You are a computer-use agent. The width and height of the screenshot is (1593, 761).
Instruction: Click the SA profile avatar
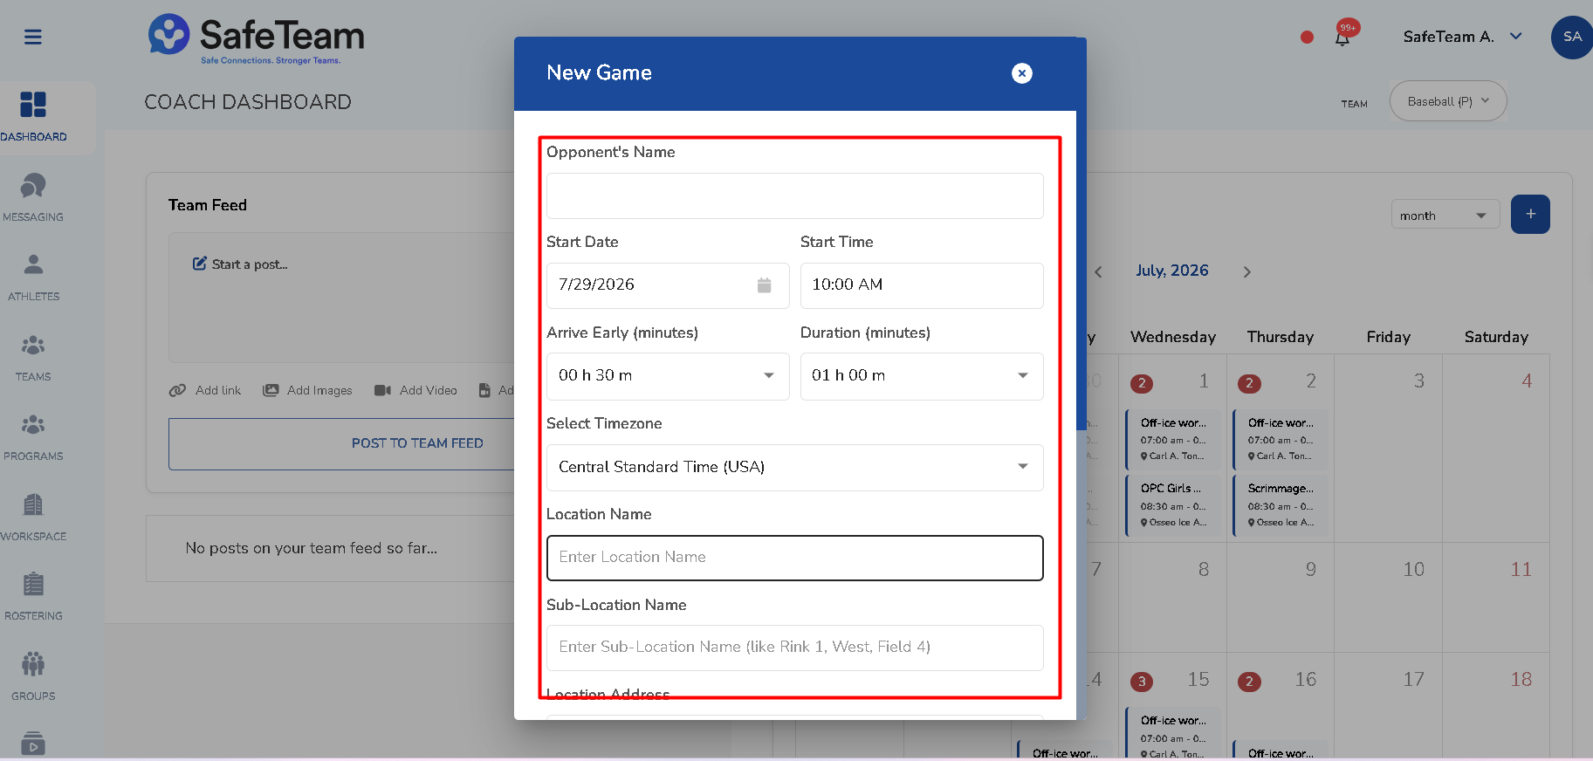coord(1572,37)
